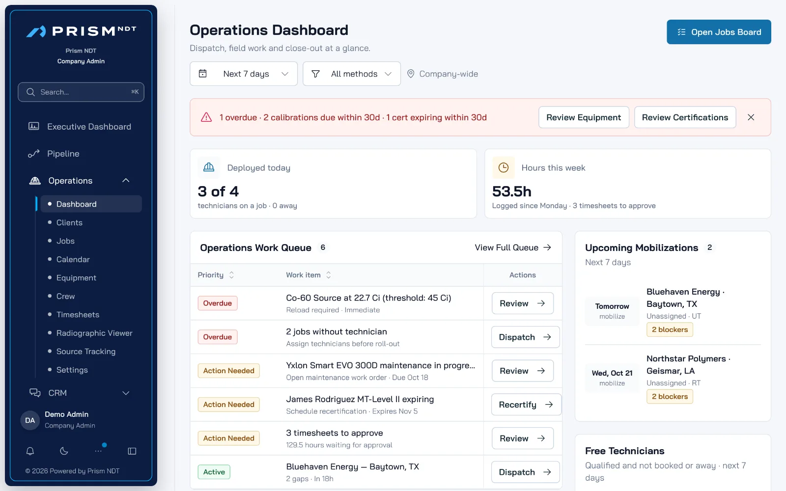Go to Jobs in the sidebar
The width and height of the screenshot is (786, 491).
pyautogui.click(x=91, y=241)
